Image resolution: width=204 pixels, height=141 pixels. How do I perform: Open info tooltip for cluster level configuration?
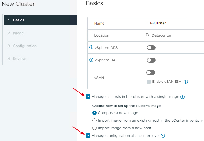click(163, 136)
